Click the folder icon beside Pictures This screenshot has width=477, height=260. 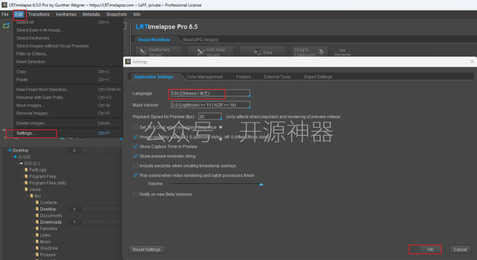[37, 255]
